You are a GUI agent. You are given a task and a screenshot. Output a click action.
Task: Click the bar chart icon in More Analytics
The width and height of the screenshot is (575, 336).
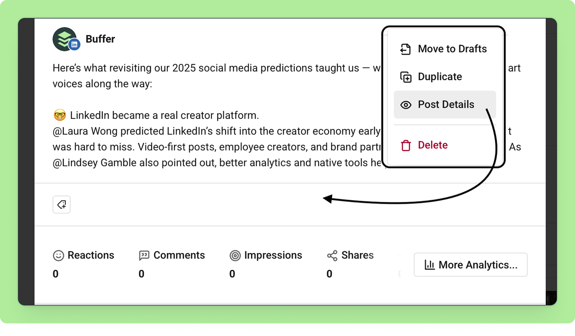tap(430, 265)
